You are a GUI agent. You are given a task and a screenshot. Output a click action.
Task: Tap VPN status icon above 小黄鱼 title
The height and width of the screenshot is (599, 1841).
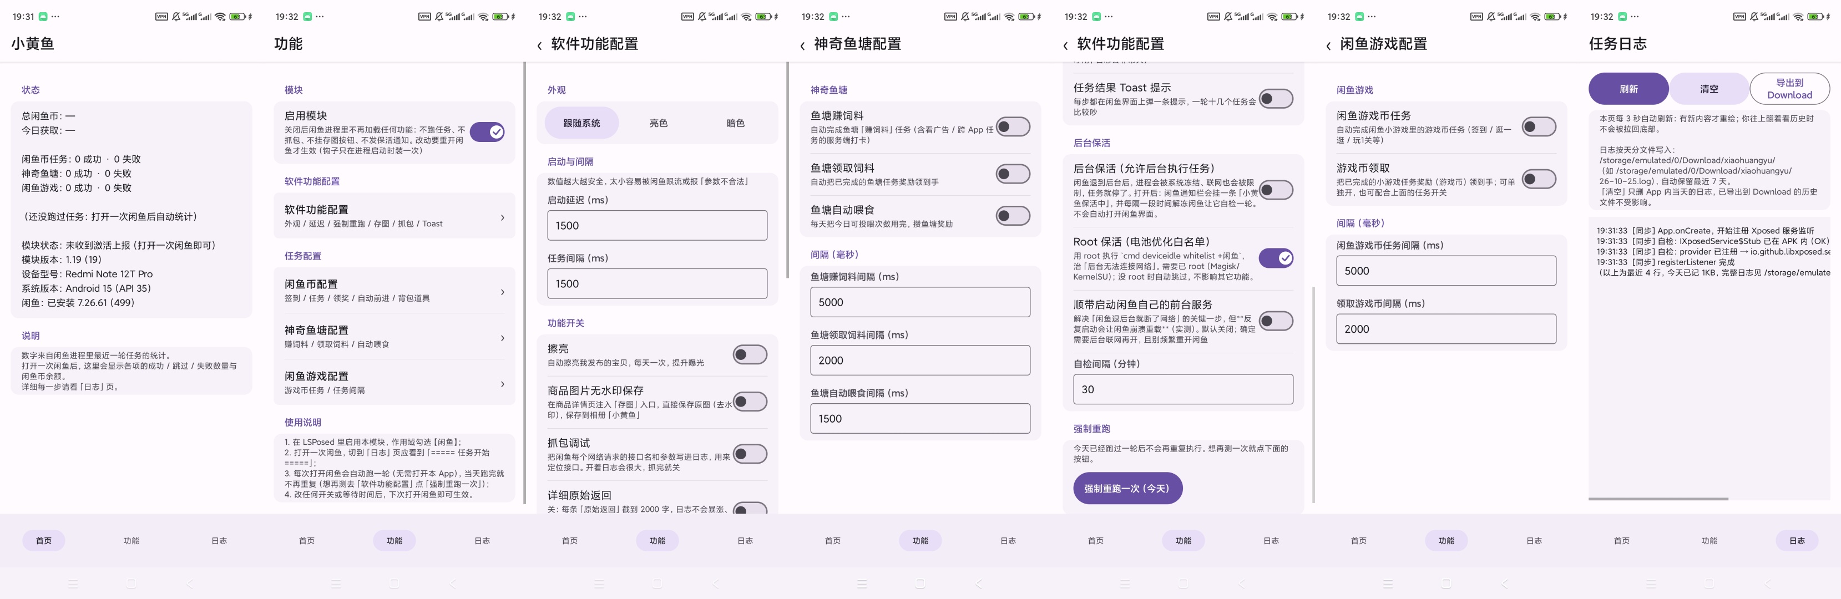click(161, 17)
